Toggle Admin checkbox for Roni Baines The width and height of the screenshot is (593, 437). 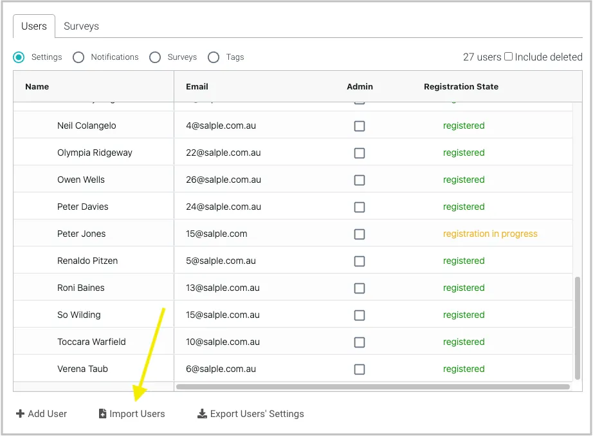coord(360,288)
